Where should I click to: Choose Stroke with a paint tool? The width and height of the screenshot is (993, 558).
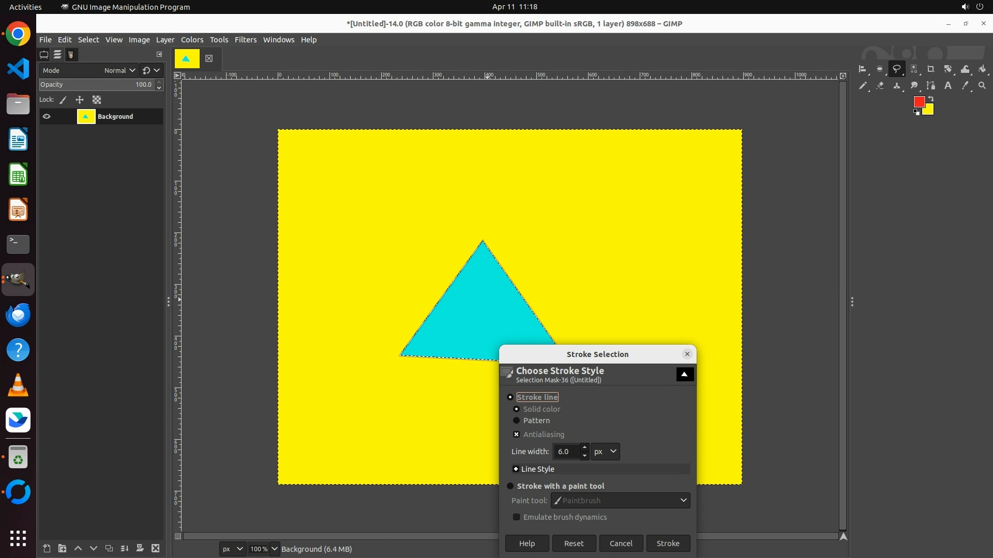[510, 486]
